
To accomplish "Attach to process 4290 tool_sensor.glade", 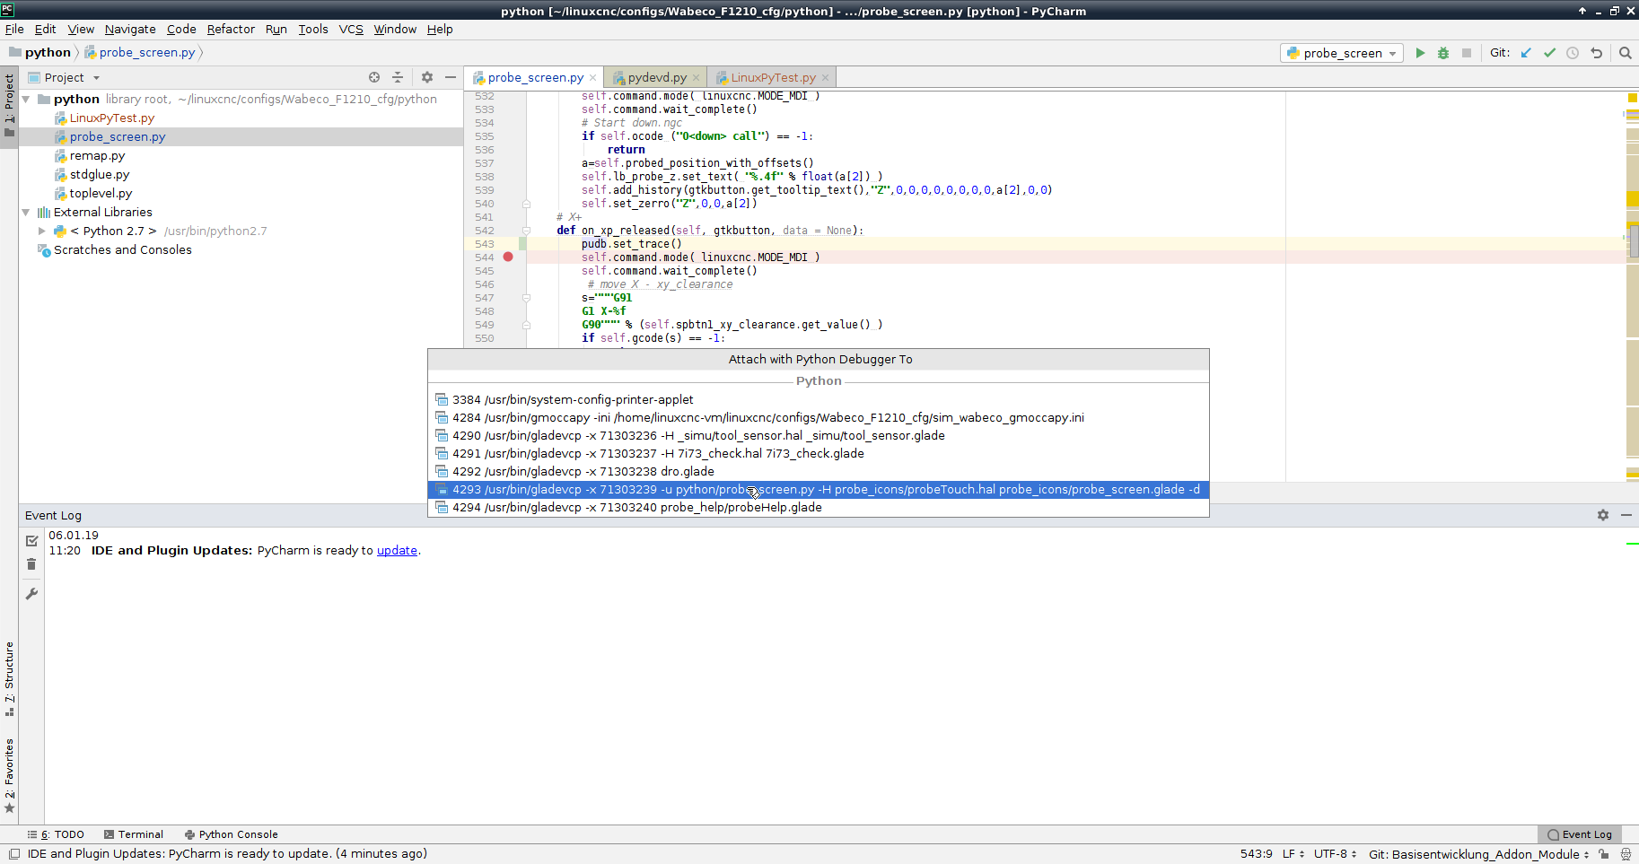I will [x=819, y=436].
